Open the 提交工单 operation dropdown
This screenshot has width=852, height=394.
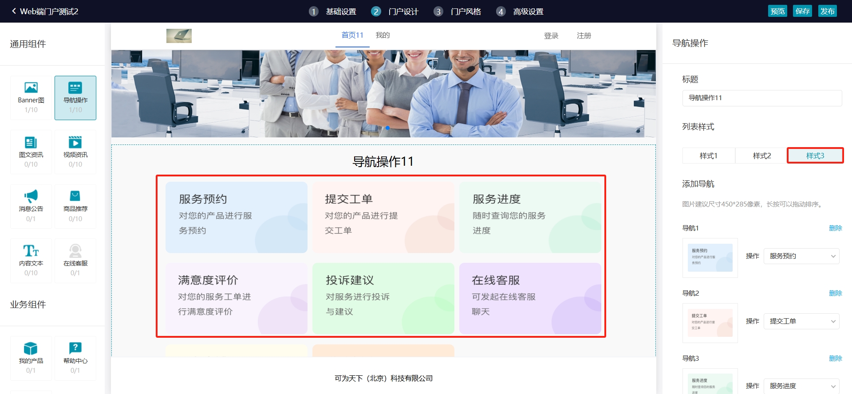pyautogui.click(x=801, y=321)
